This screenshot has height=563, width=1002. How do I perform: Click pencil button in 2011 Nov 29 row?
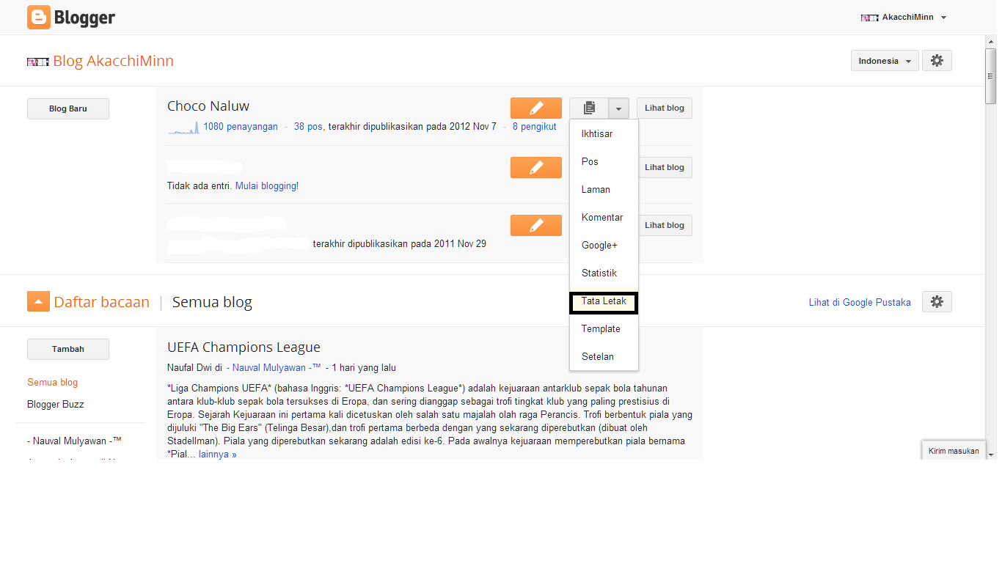point(536,225)
